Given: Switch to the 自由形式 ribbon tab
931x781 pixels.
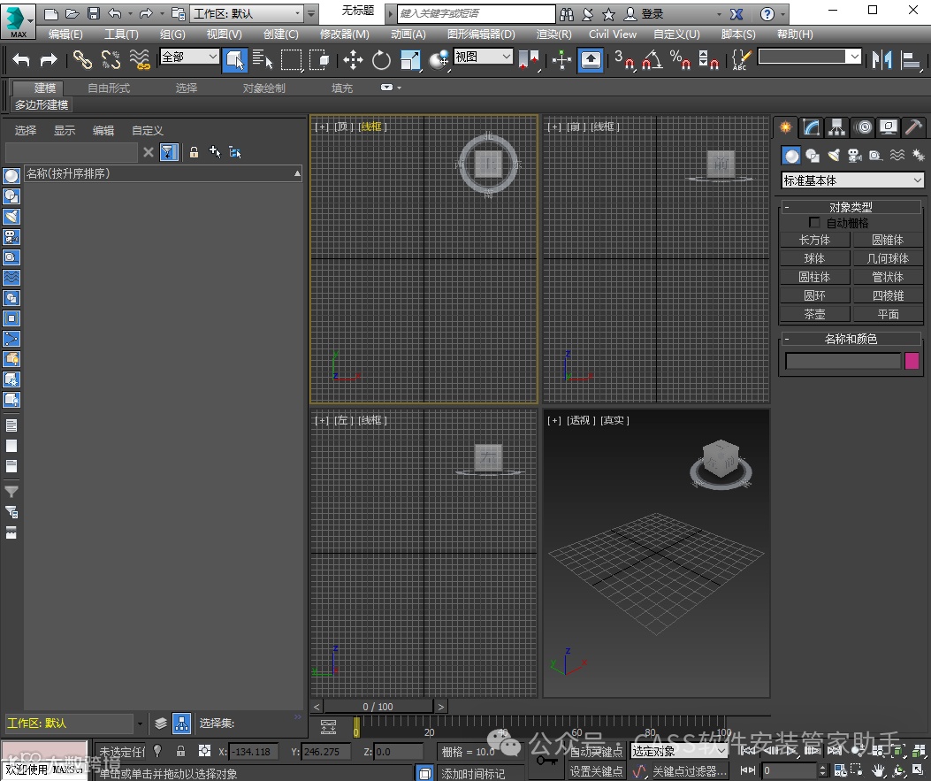Looking at the screenshot, I should (109, 88).
